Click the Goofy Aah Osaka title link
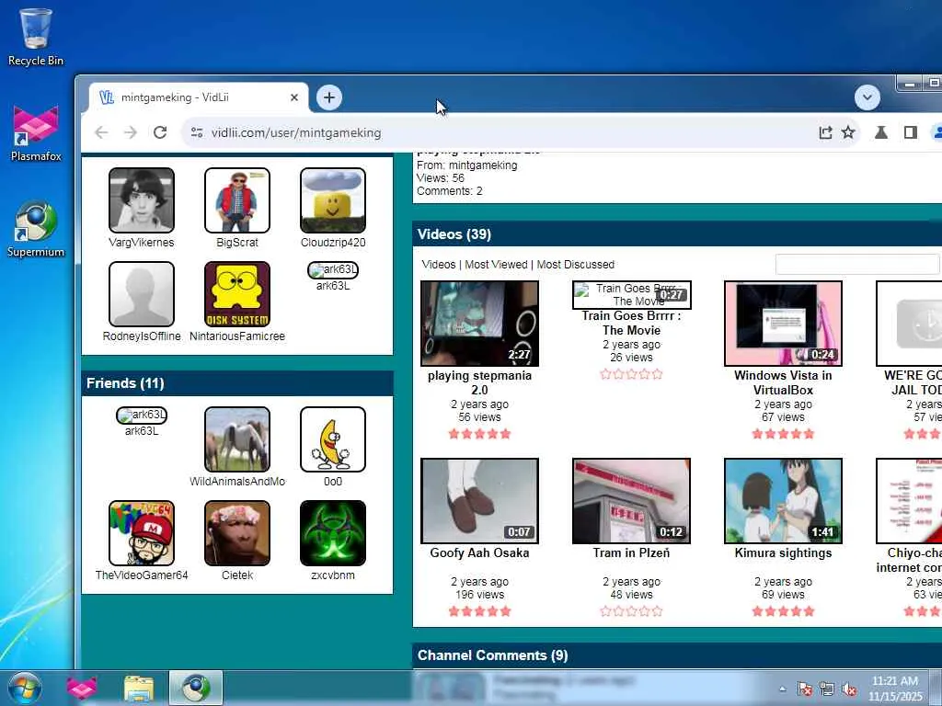Viewport: 942px width, 706px height. pyautogui.click(x=479, y=552)
